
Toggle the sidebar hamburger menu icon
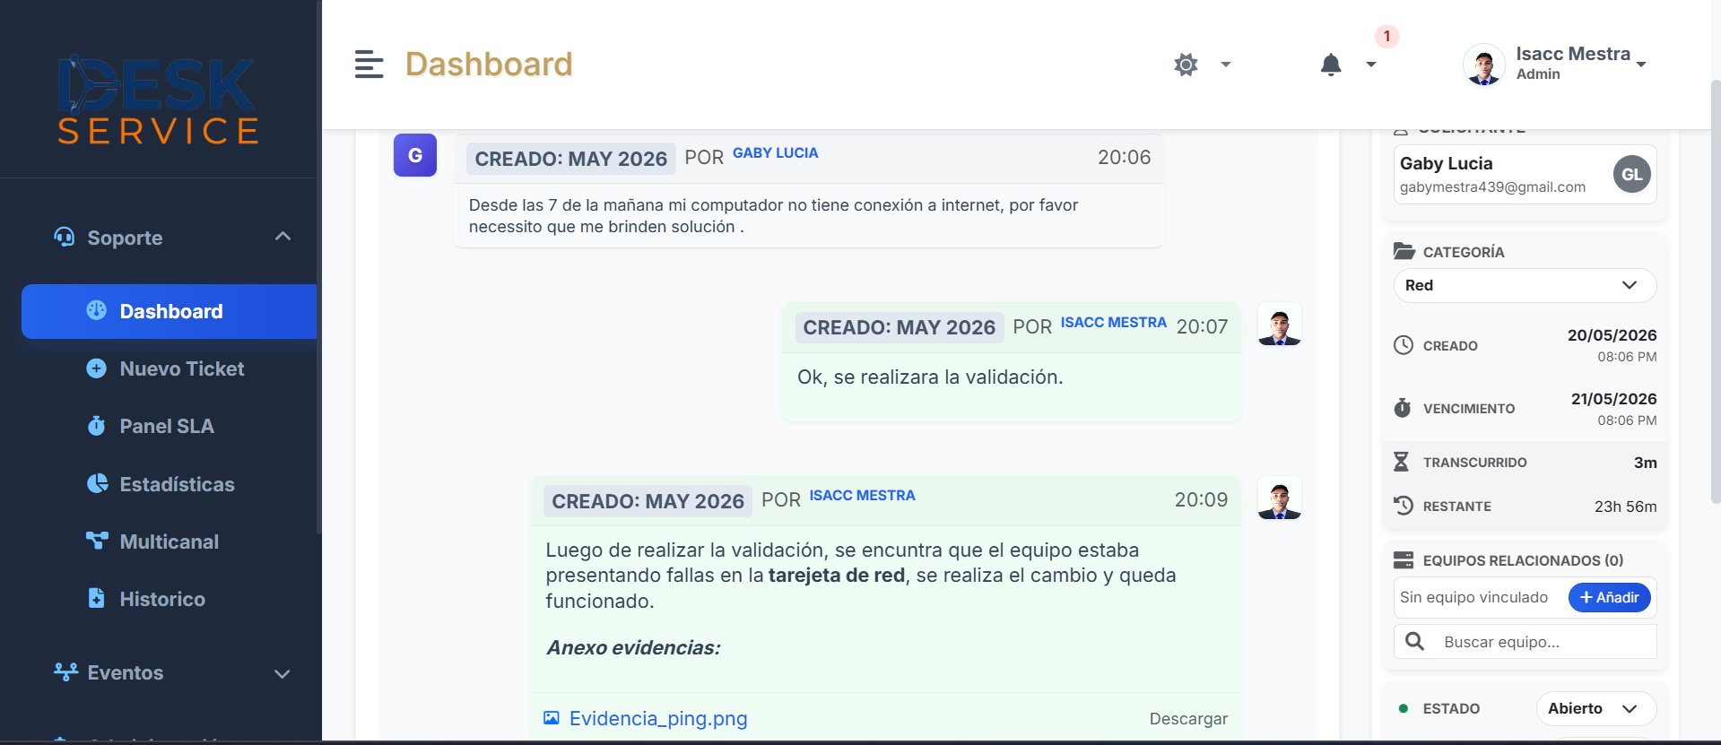click(369, 65)
